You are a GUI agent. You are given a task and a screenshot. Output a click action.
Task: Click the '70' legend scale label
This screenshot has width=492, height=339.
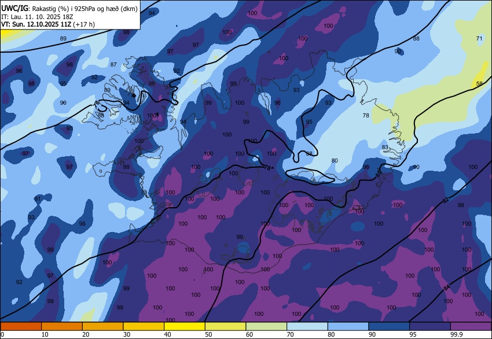pyautogui.click(x=290, y=334)
